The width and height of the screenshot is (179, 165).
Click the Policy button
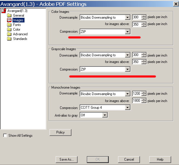[60, 132]
